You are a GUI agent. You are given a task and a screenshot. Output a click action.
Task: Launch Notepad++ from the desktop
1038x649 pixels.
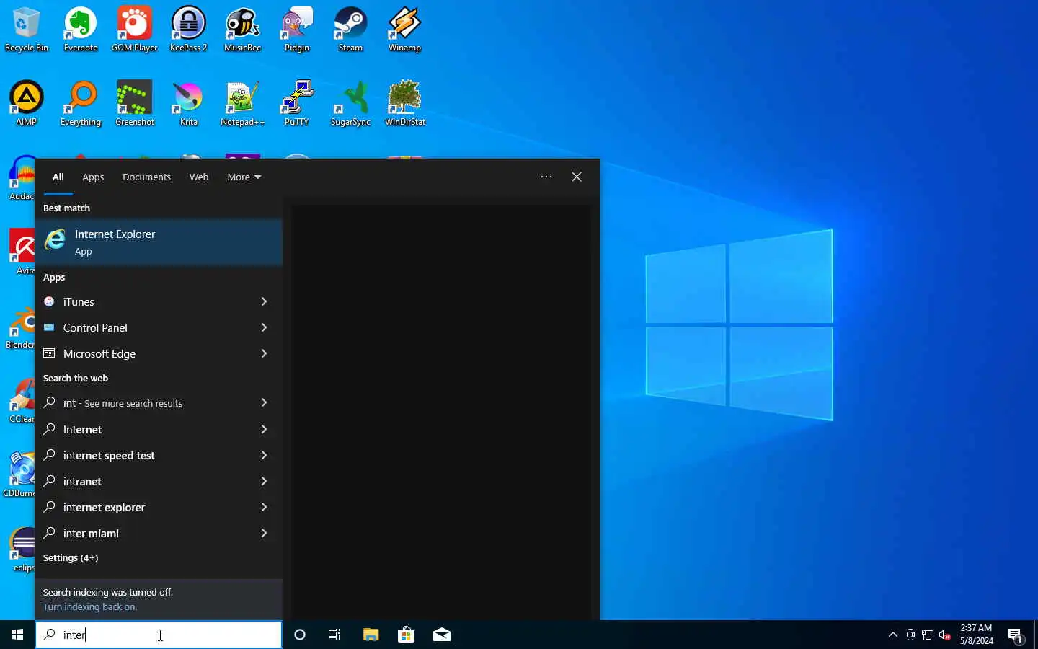tap(243, 103)
